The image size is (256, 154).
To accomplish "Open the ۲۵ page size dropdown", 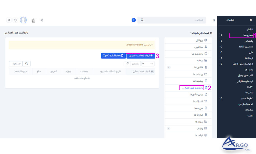I will pyautogui.click(x=148, y=63).
